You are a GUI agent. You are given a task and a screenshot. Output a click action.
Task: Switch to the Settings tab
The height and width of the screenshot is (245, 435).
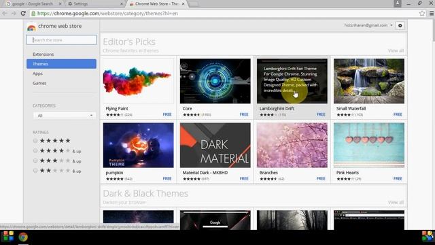point(94,4)
